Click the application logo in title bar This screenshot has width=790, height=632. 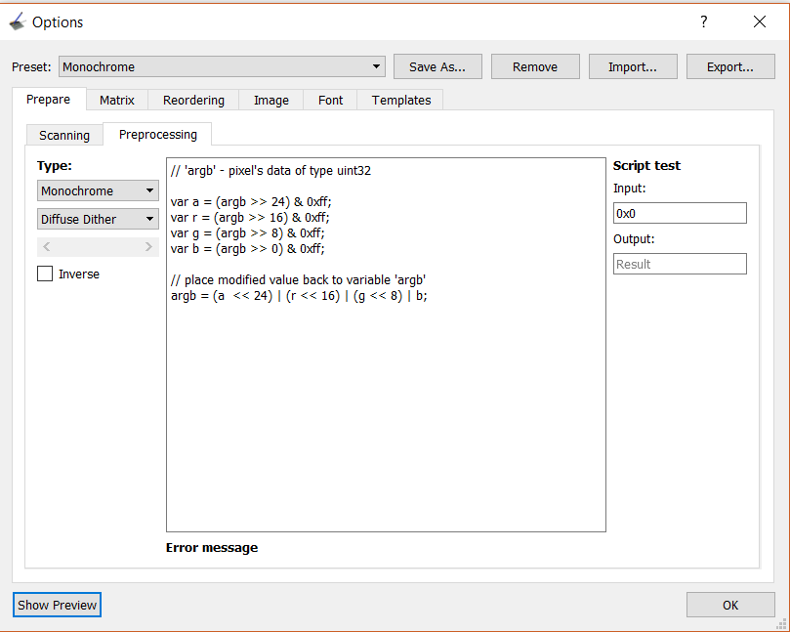tap(16, 21)
